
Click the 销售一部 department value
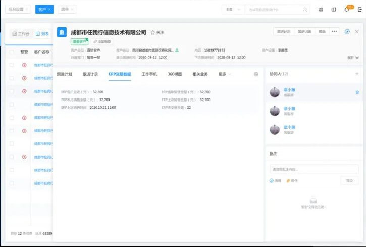(93, 58)
